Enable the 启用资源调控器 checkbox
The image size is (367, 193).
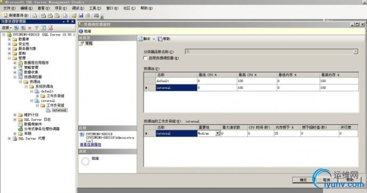[x=145, y=58]
